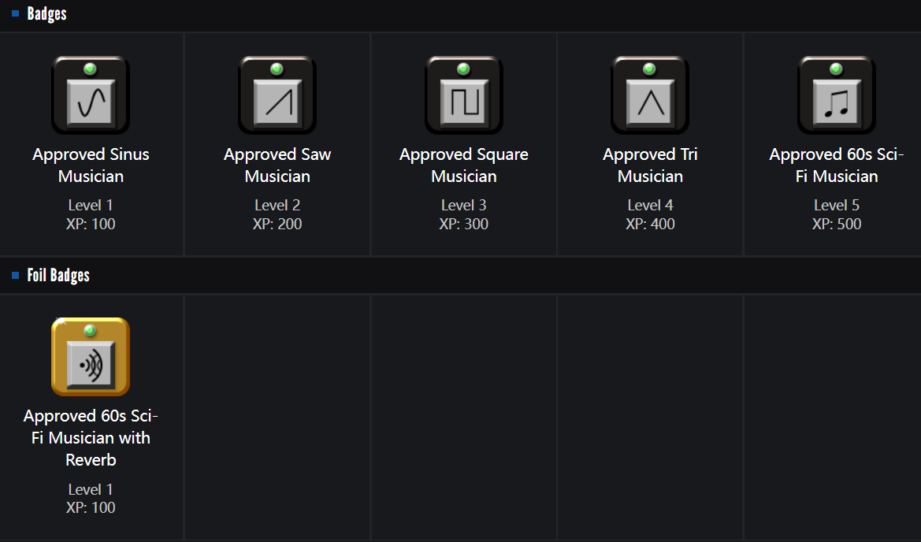Click the square wave badge icon
Screen dimensions: 921x542
tap(464, 95)
